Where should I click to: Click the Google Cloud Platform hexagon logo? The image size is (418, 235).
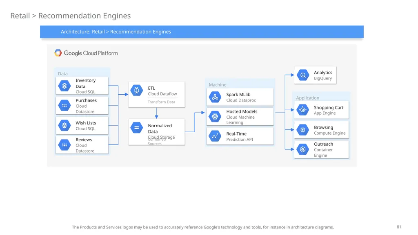pyautogui.click(x=58, y=53)
